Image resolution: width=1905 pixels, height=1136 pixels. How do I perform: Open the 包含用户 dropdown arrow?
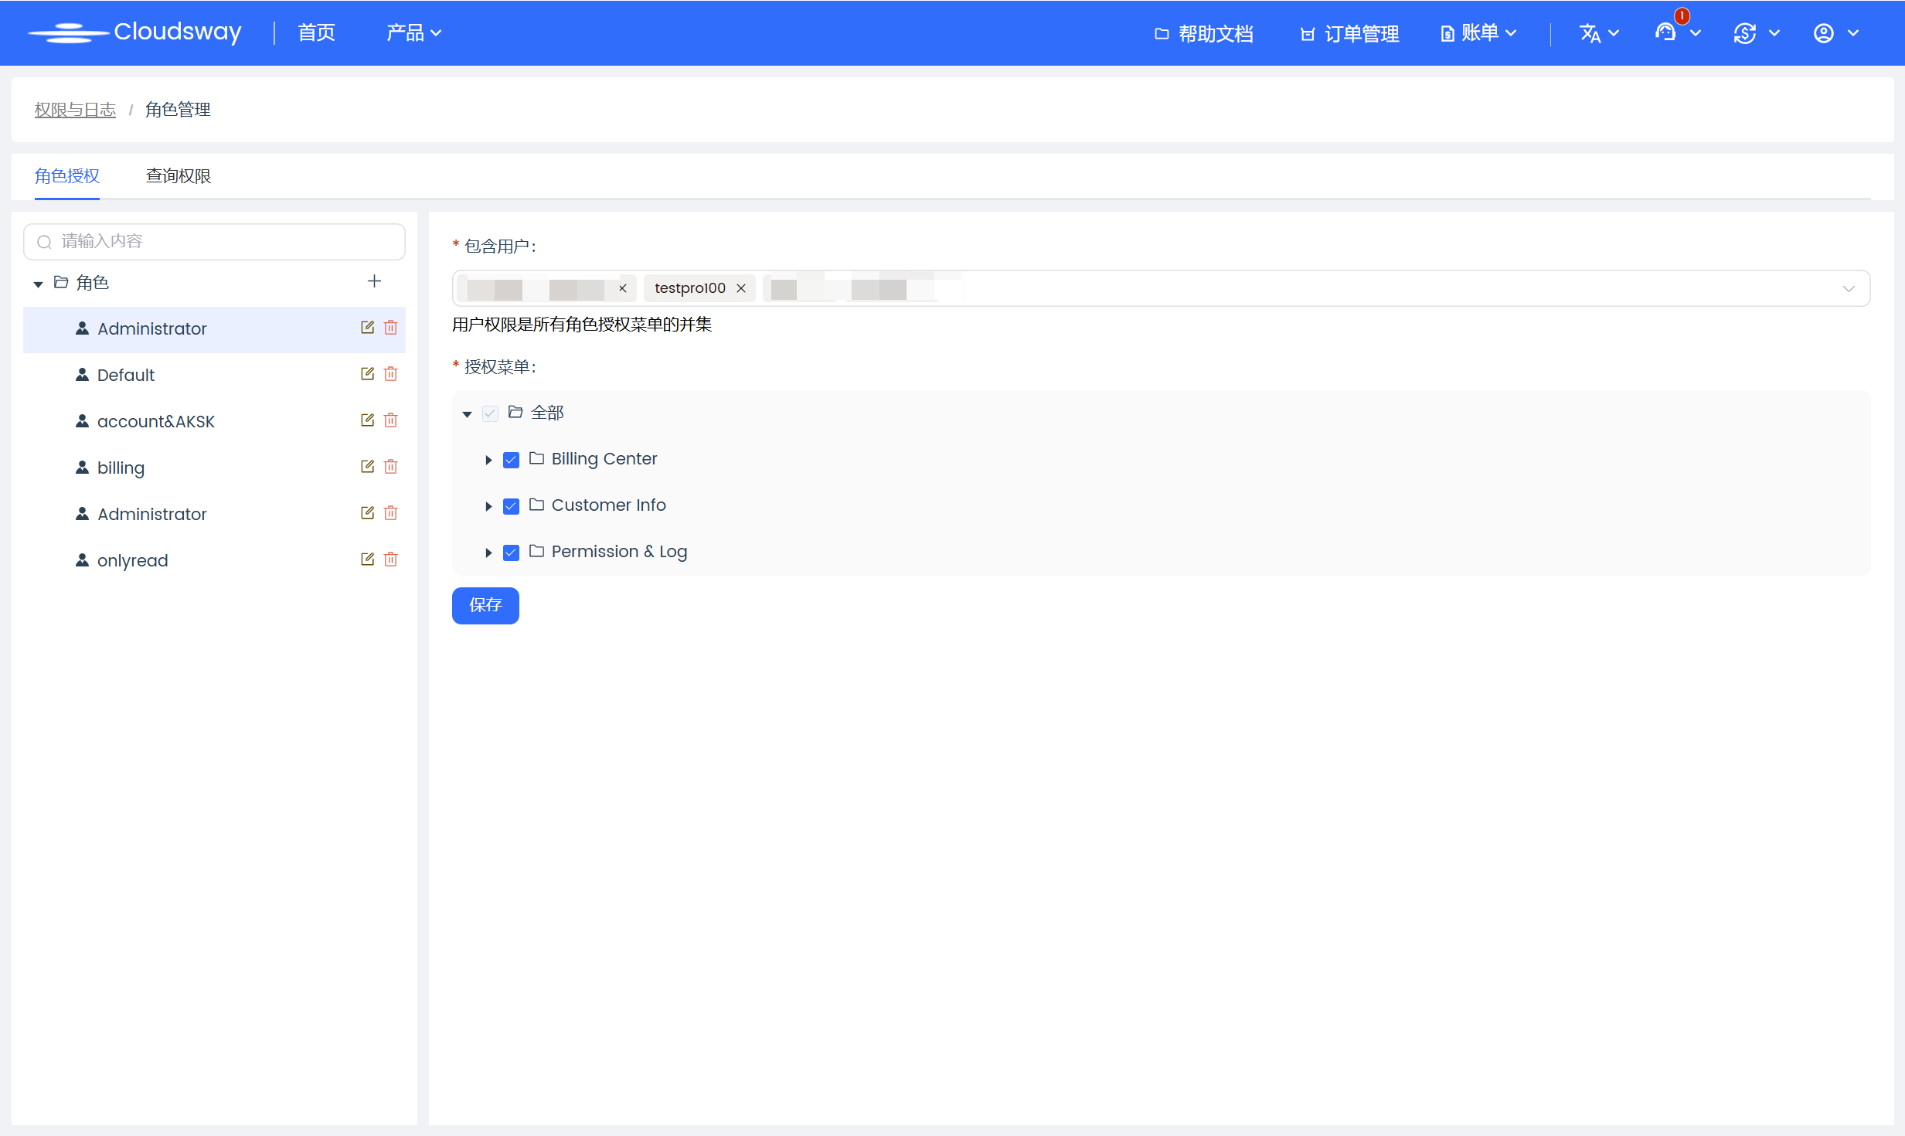[1848, 288]
